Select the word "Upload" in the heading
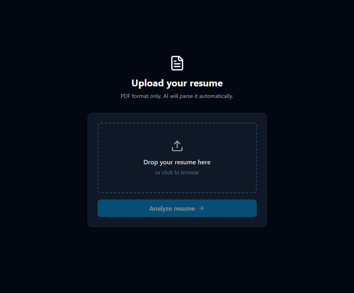This screenshot has height=293, width=354. [x=148, y=83]
